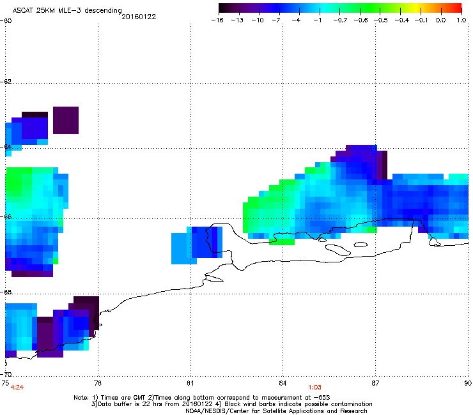This screenshot has height=415, width=473.
Task: Click the "-16" color bar label
Action: click(217, 20)
